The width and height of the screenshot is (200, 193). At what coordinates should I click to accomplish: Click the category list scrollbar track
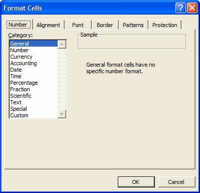click(x=62, y=79)
